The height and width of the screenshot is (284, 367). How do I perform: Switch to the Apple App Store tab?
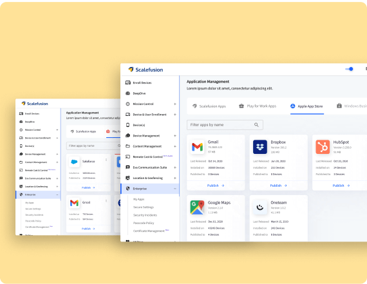tap(306, 106)
